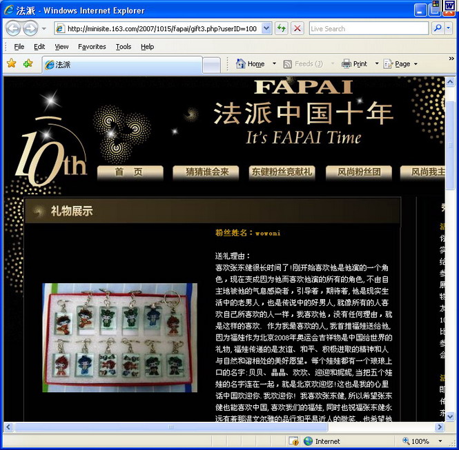Click the 风尚粉丝团 navigation button
Image resolution: width=459 pixels, height=450 pixels.
359,172
